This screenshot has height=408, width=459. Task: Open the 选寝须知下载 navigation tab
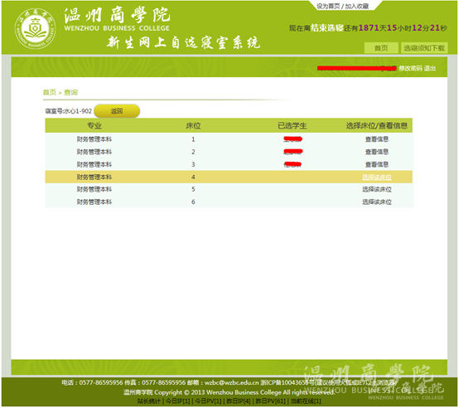[424, 48]
